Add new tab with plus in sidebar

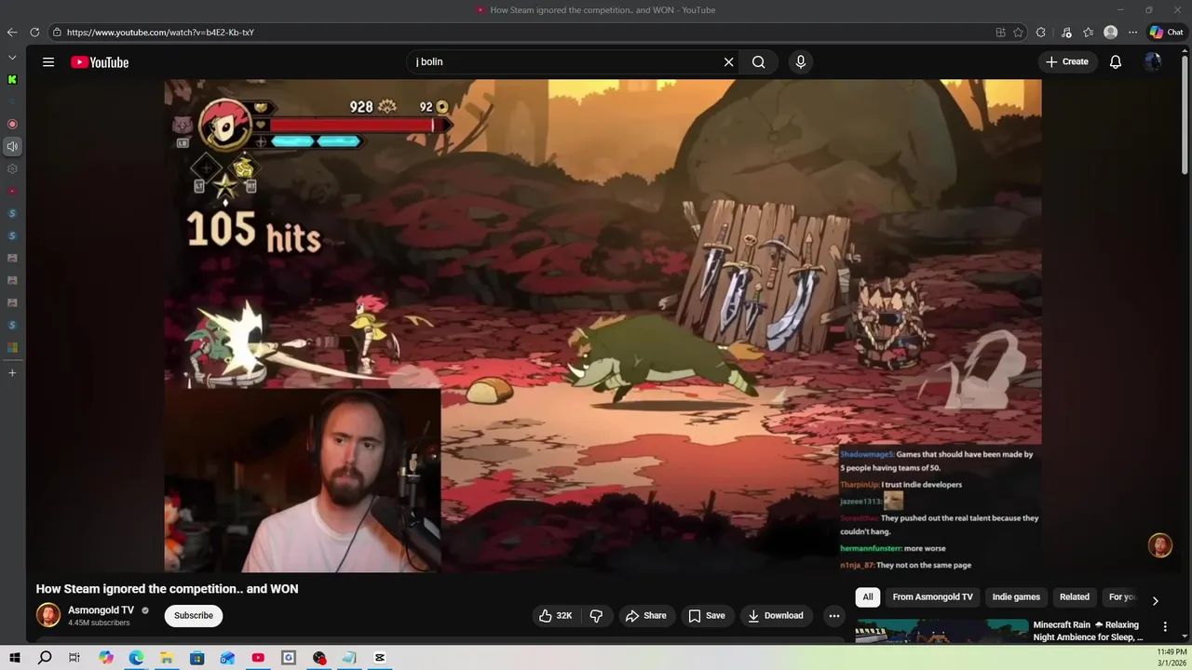[12, 373]
